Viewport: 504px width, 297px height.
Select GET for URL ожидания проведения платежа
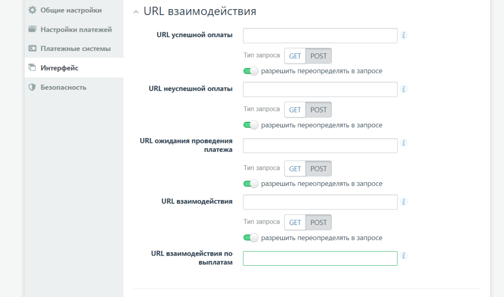[295, 169]
